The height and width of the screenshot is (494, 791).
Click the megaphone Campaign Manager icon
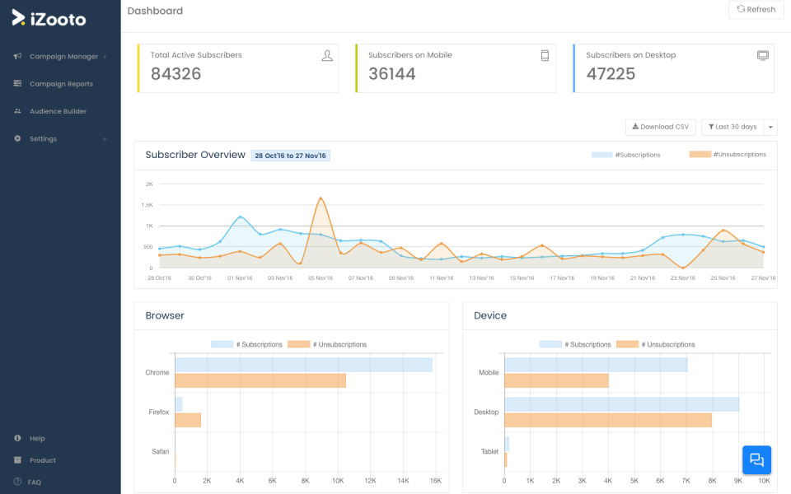[x=17, y=56]
